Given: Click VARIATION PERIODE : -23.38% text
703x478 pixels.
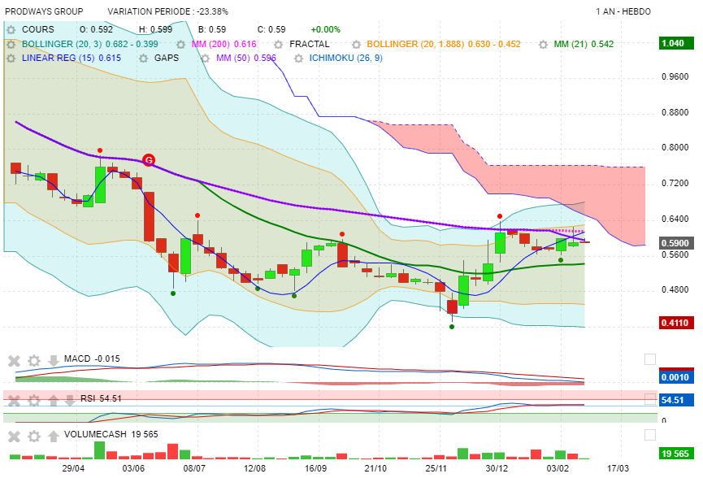Looking at the screenshot, I should tap(167, 11).
